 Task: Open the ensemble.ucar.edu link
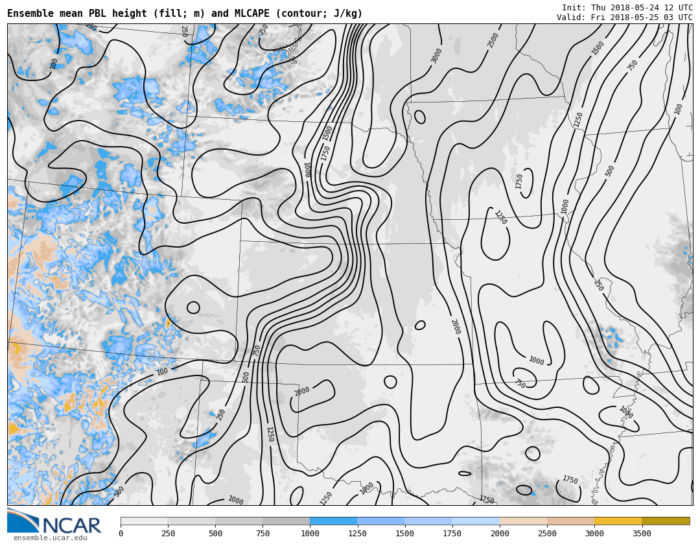click(50, 538)
